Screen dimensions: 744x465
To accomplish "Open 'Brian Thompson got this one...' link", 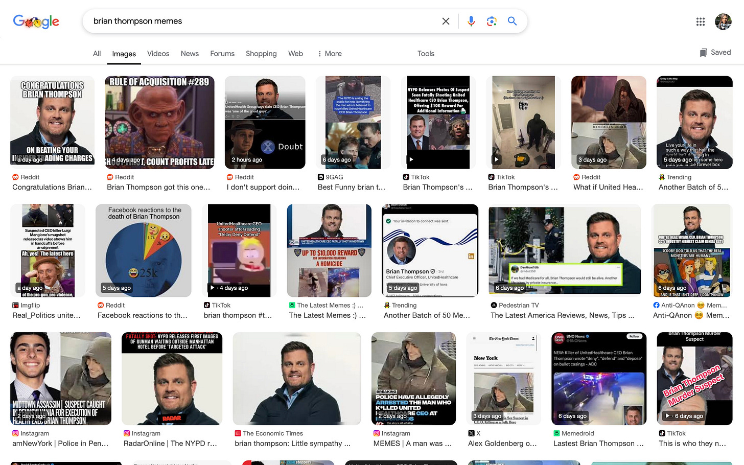I will (x=158, y=188).
